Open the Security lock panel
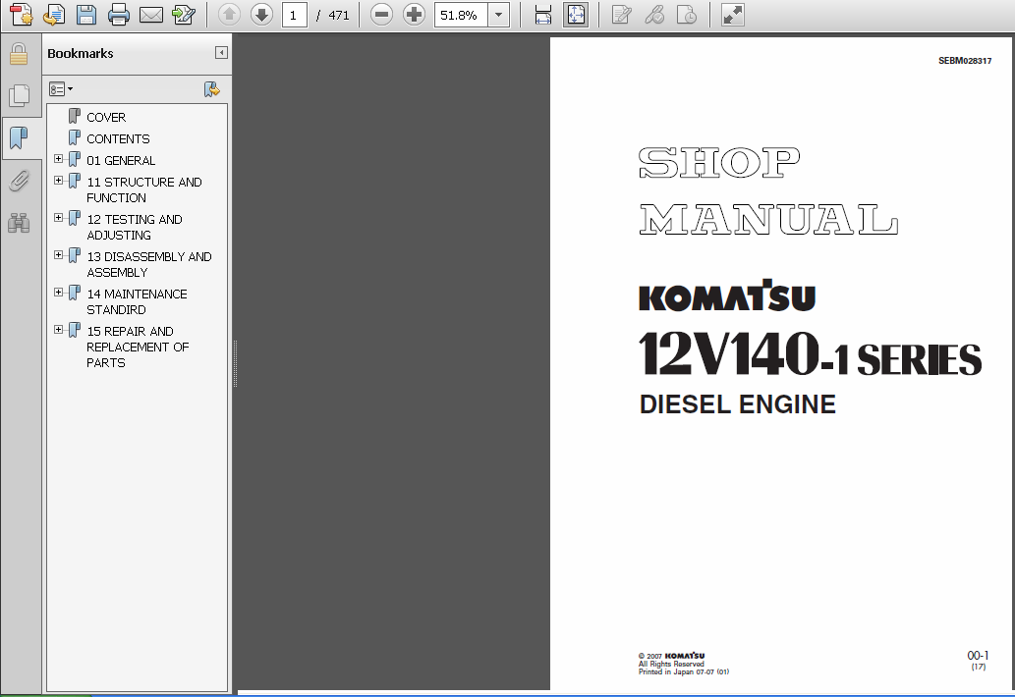This screenshot has width=1015, height=697. 19,54
